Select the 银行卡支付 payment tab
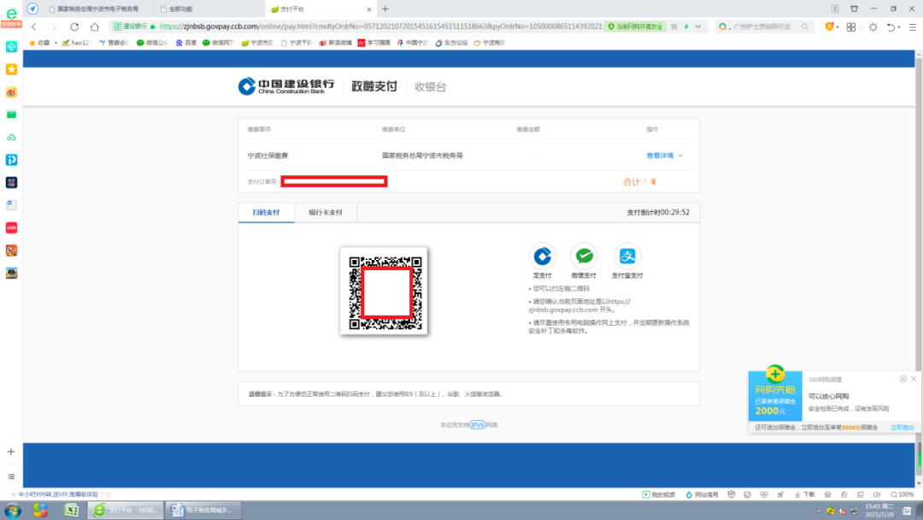 [x=326, y=213]
